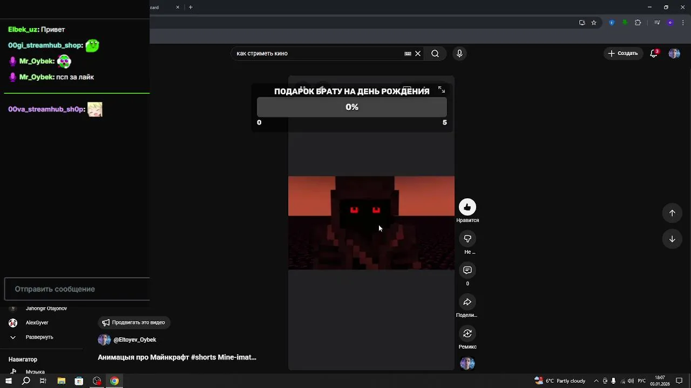Click the channel avatar beside @Eltoyev_Oybek
Viewport: 691px width, 388px height.
click(104, 339)
